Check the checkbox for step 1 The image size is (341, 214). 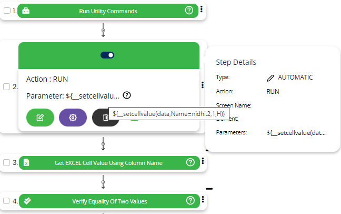[6, 11]
